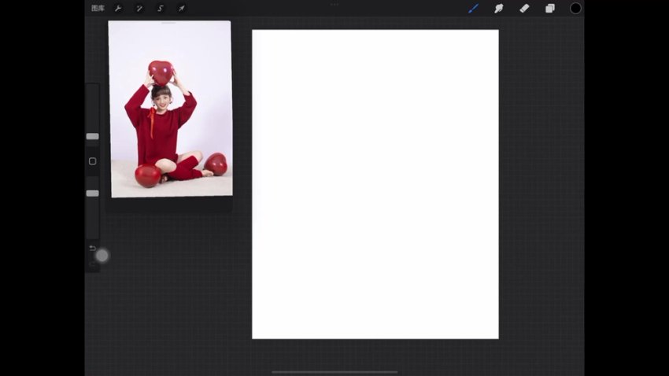The height and width of the screenshot is (376, 669).
Task: Activate the Transform arrow tool
Action: (x=182, y=9)
